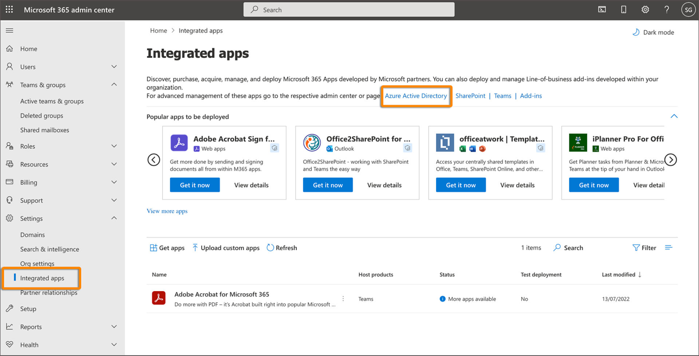Refresh the apps list
The width and height of the screenshot is (699, 356).
tap(282, 248)
